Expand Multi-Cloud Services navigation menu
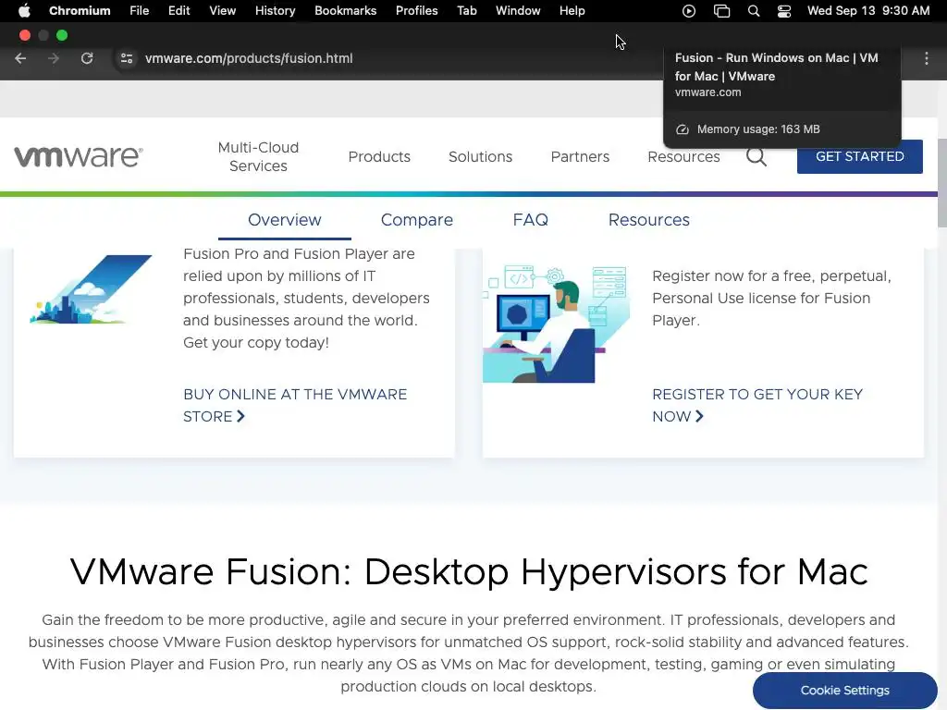 click(259, 156)
